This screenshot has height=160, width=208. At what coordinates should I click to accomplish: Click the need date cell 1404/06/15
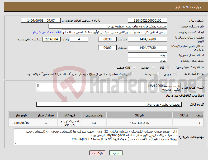21,123
